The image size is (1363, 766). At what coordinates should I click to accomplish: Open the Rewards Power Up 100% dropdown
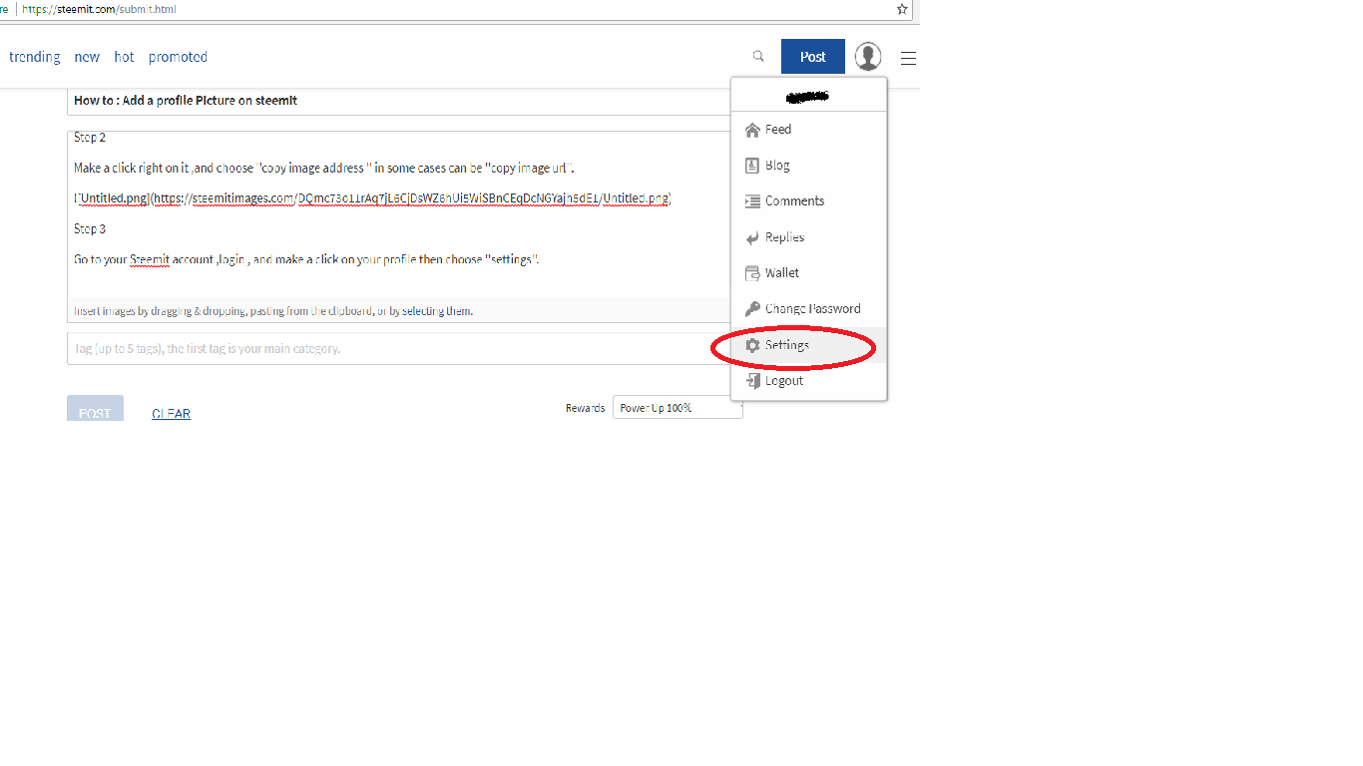678,408
